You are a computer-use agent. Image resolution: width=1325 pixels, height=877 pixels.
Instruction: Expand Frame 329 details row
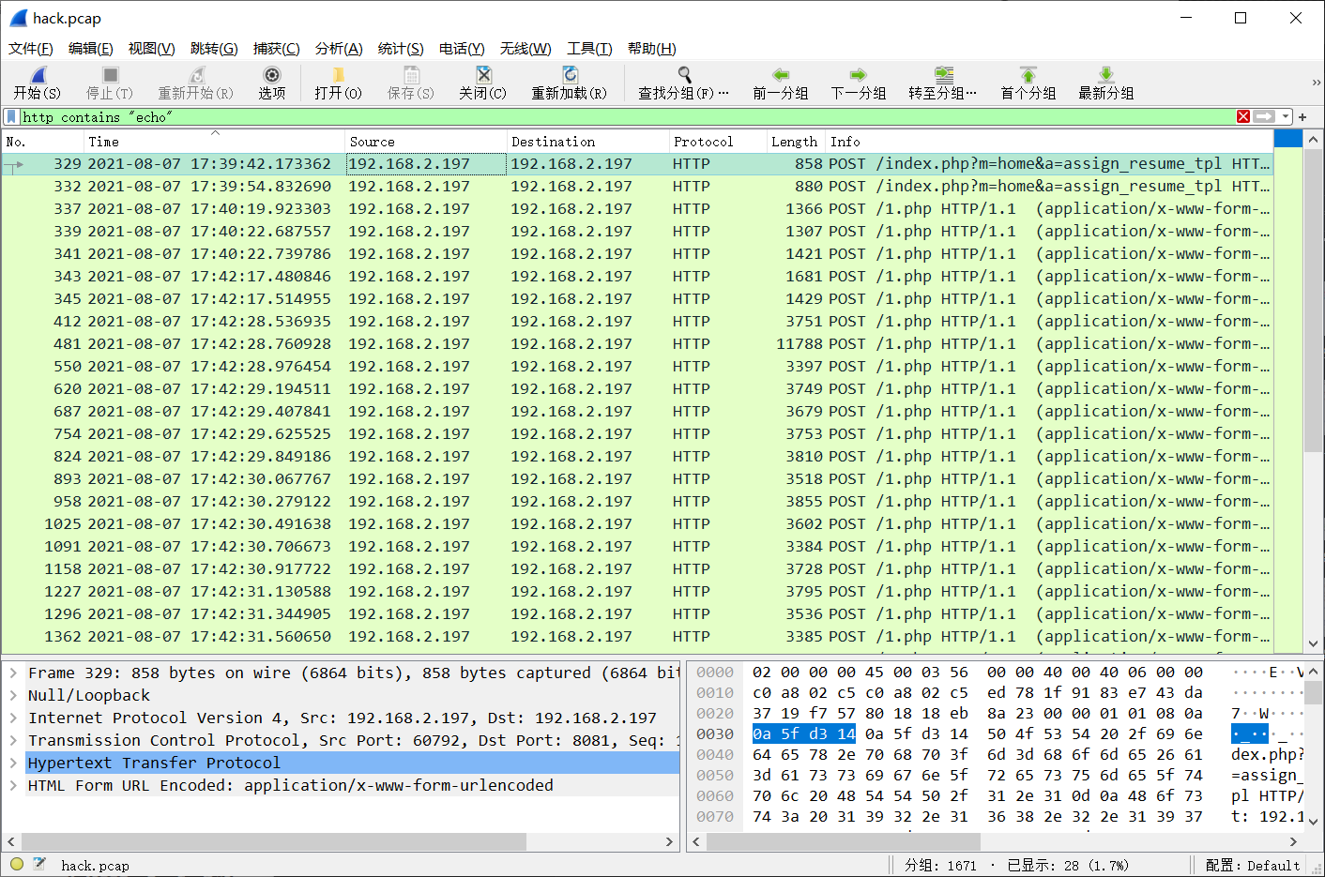click(x=13, y=673)
